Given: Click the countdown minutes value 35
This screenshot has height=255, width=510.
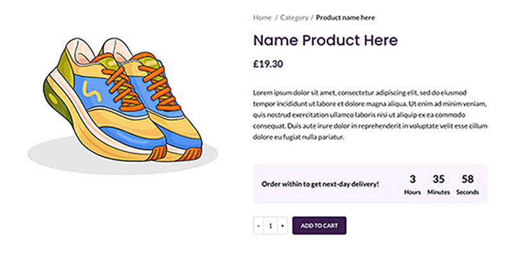Looking at the screenshot, I should tap(439, 179).
